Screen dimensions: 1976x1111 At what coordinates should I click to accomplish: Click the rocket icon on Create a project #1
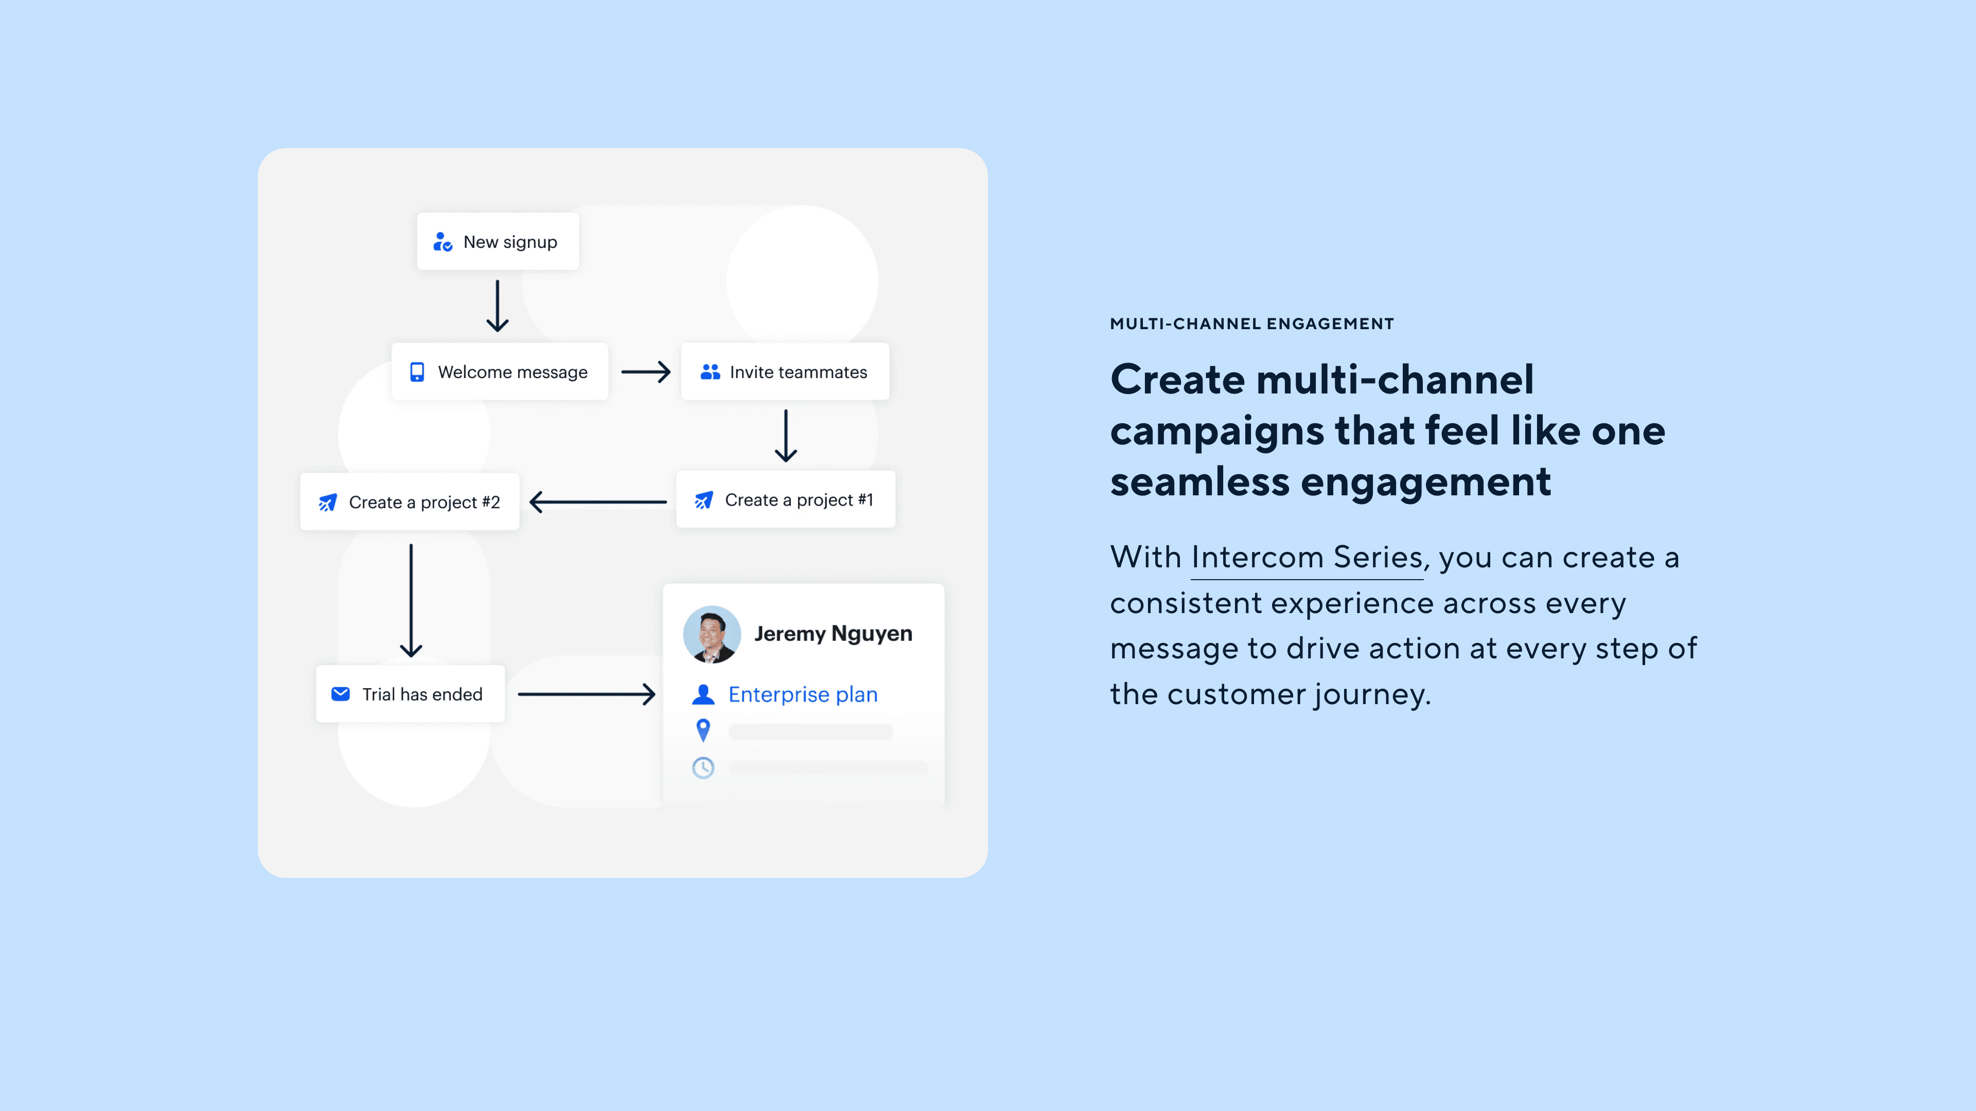(703, 500)
